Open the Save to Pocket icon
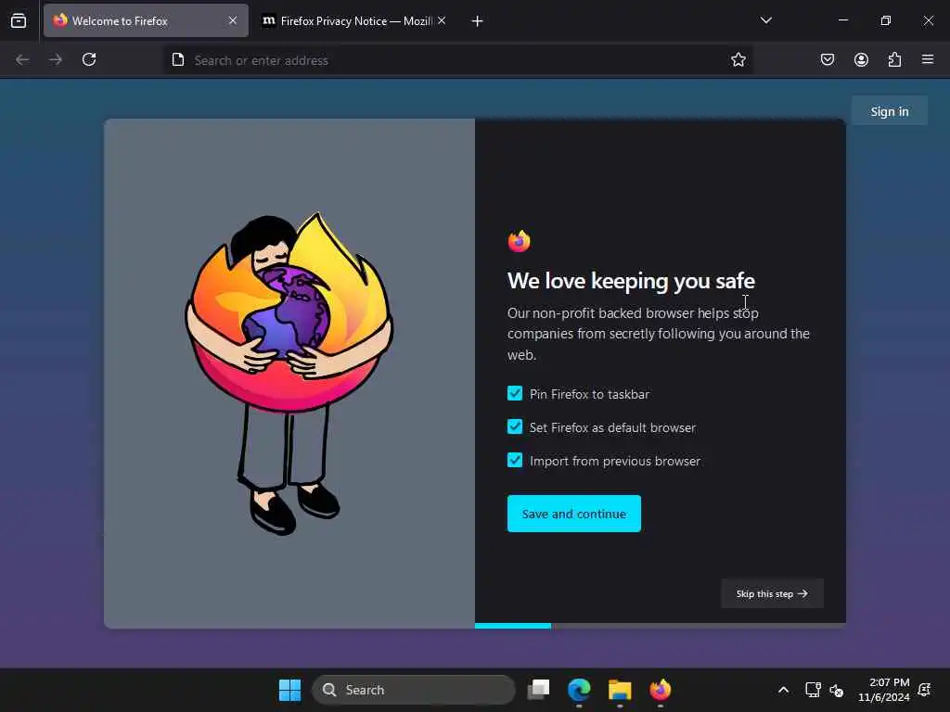This screenshot has width=950, height=712. click(827, 59)
